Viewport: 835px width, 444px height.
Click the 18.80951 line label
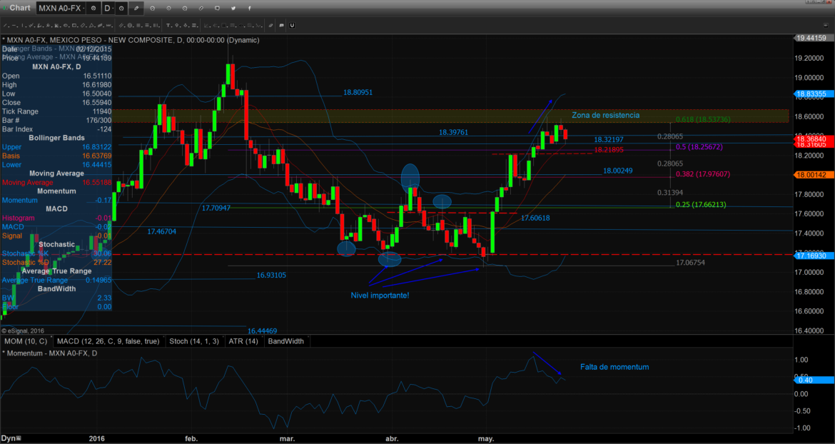pyautogui.click(x=358, y=92)
